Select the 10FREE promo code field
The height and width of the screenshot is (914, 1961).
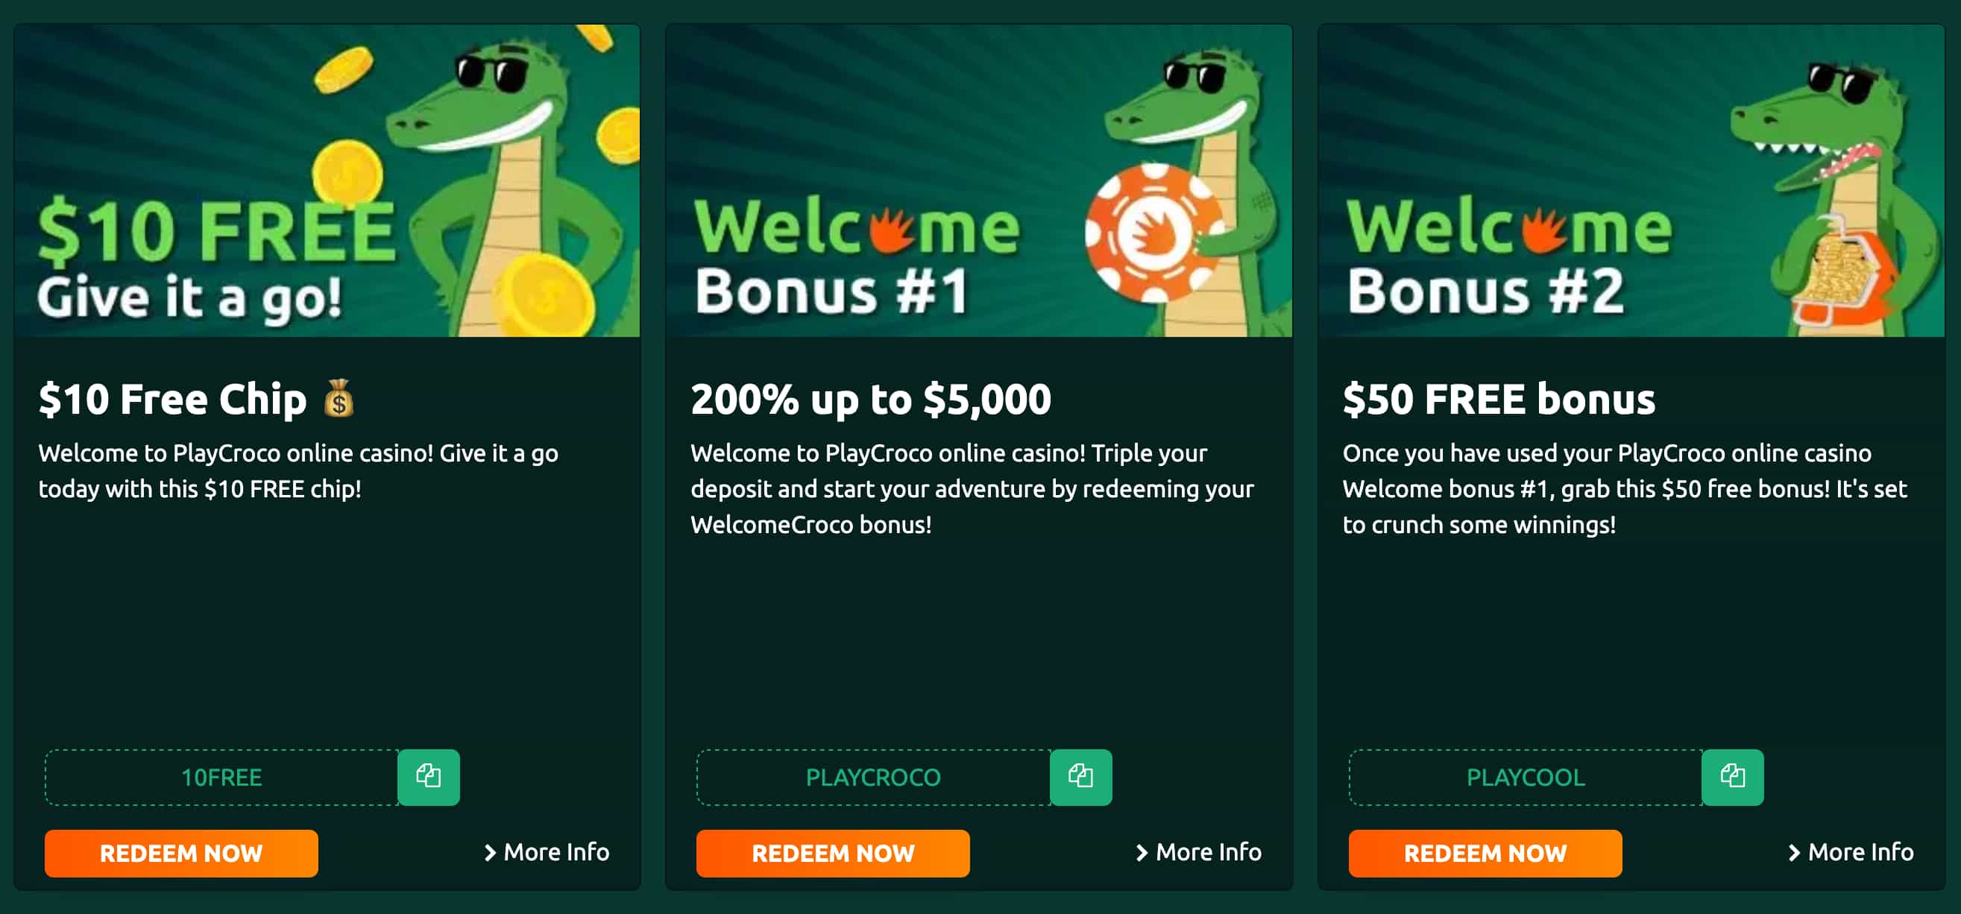(x=221, y=777)
